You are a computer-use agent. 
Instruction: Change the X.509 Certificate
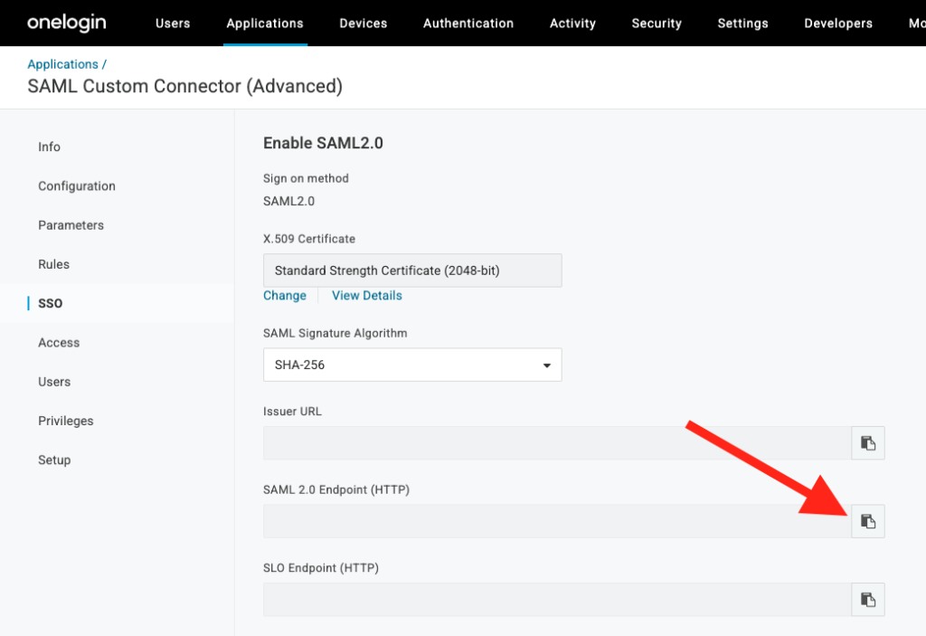pos(285,295)
